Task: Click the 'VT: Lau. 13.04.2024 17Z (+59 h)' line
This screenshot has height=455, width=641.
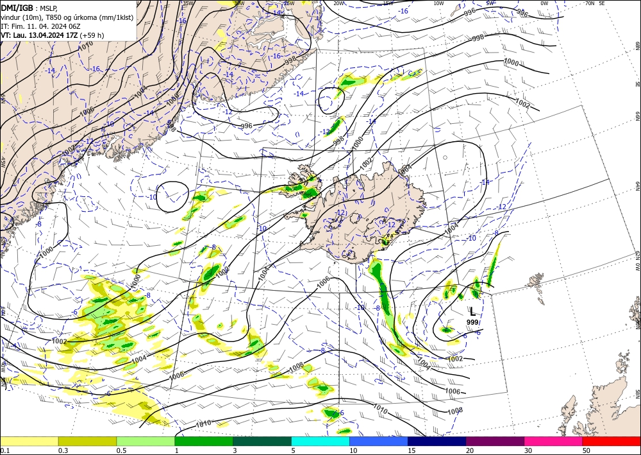Action: (53, 35)
